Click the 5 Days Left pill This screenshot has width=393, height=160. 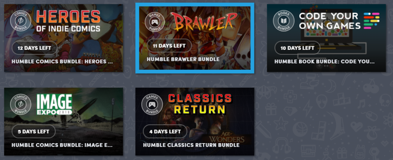[34, 132]
